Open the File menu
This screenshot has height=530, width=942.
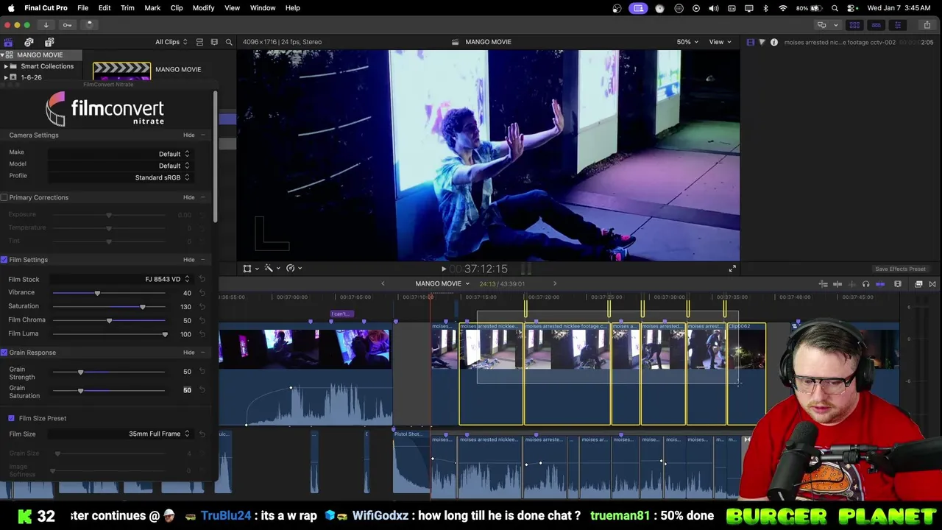coord(83,8)
